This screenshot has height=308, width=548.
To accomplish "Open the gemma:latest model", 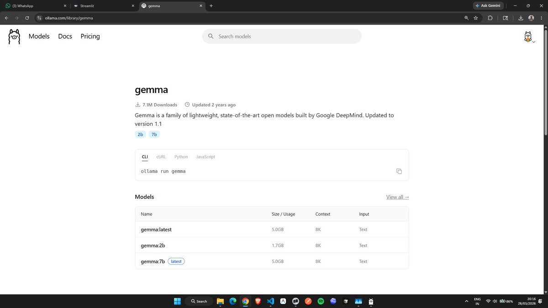I will [156, 230].
